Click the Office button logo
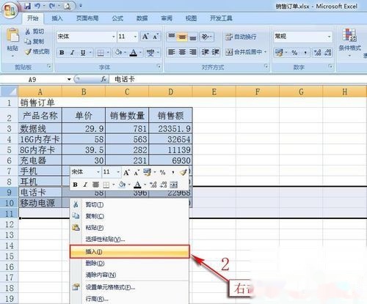This screenshot has width=367, height=304. [10, 10]
